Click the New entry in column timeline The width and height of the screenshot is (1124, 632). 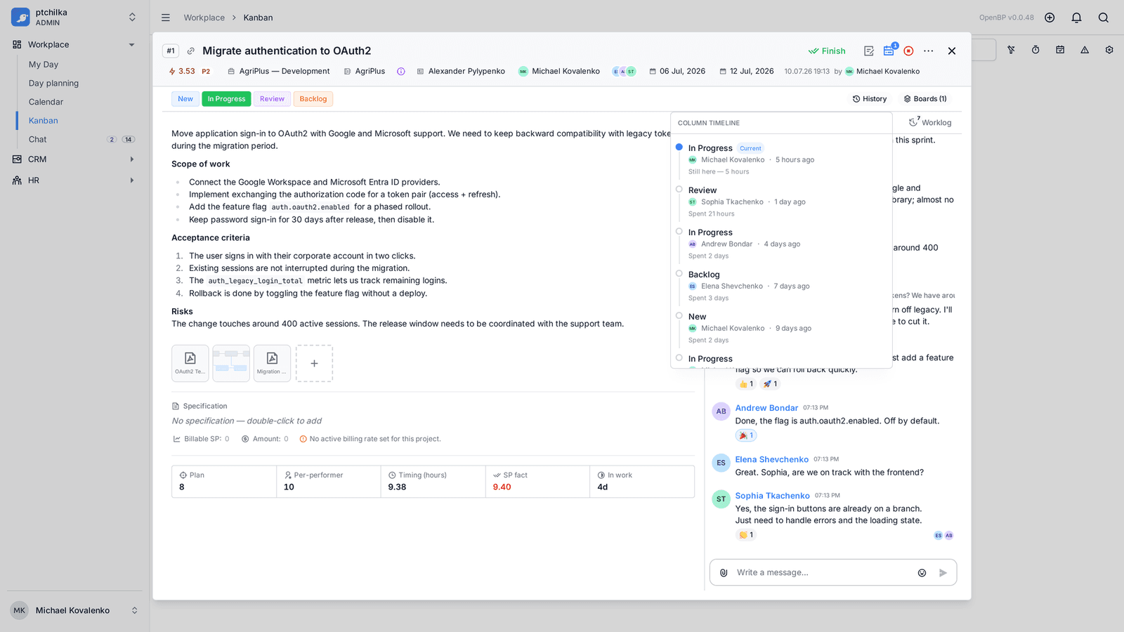click(697, 317)
